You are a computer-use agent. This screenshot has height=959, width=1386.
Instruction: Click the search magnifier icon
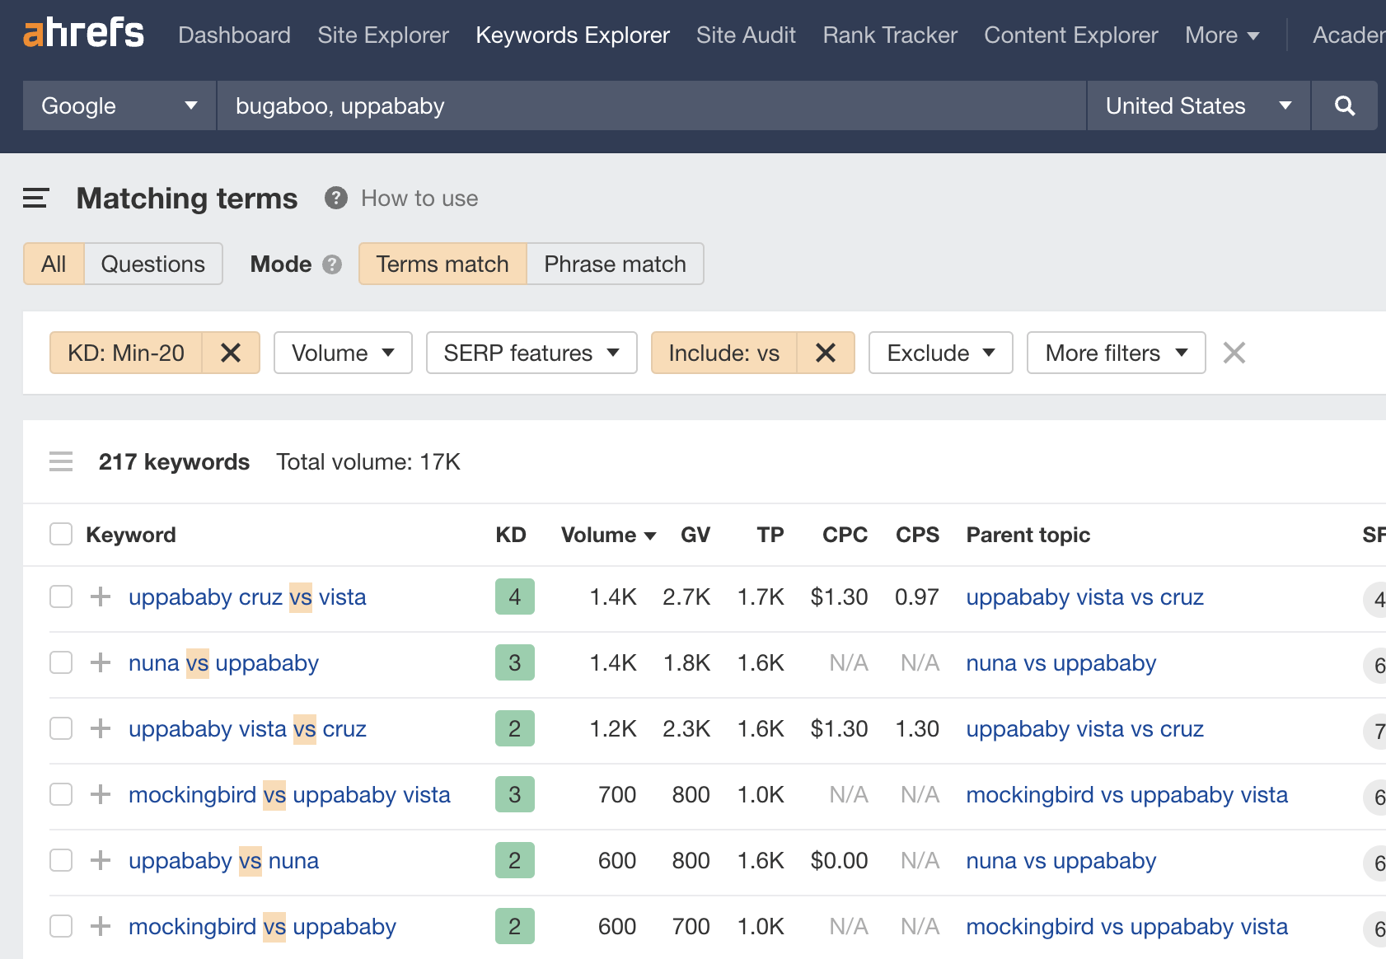point(1344,105)
